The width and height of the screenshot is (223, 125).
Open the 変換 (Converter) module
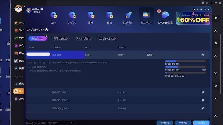(x=90, y=18)
